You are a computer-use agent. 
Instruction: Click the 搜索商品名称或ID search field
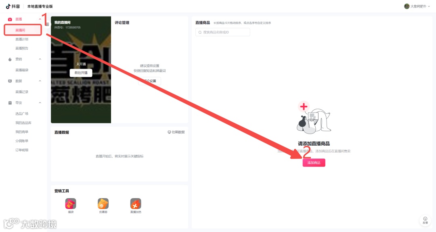(223, 32)
